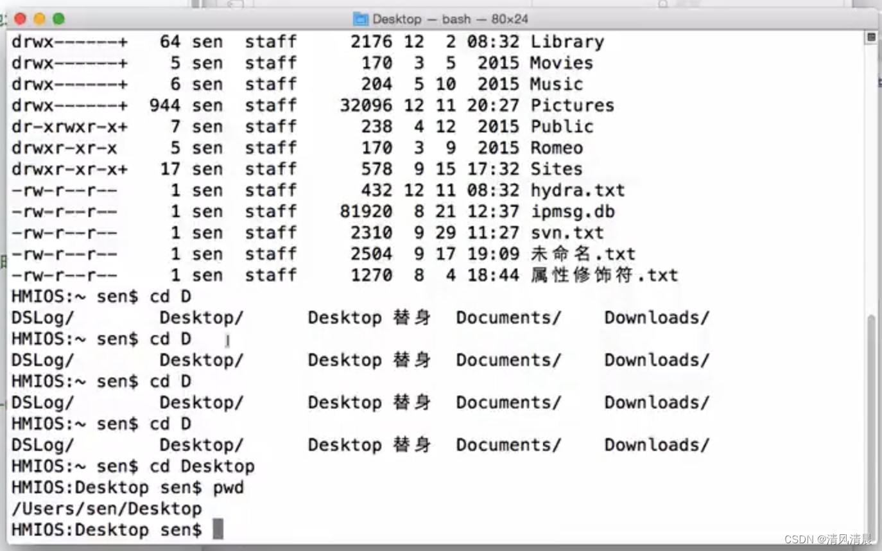Click the time "18:44" in 属性修饰符.txt row
882x551 pixels.
(x=493, y=275)
